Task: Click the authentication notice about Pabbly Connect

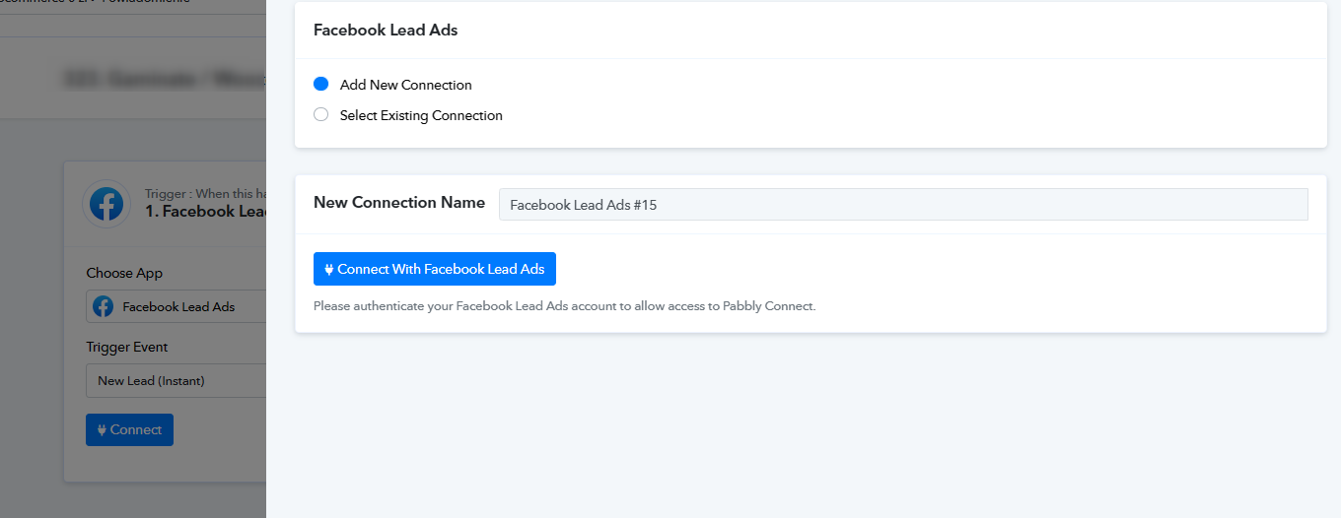Action: 565,306
